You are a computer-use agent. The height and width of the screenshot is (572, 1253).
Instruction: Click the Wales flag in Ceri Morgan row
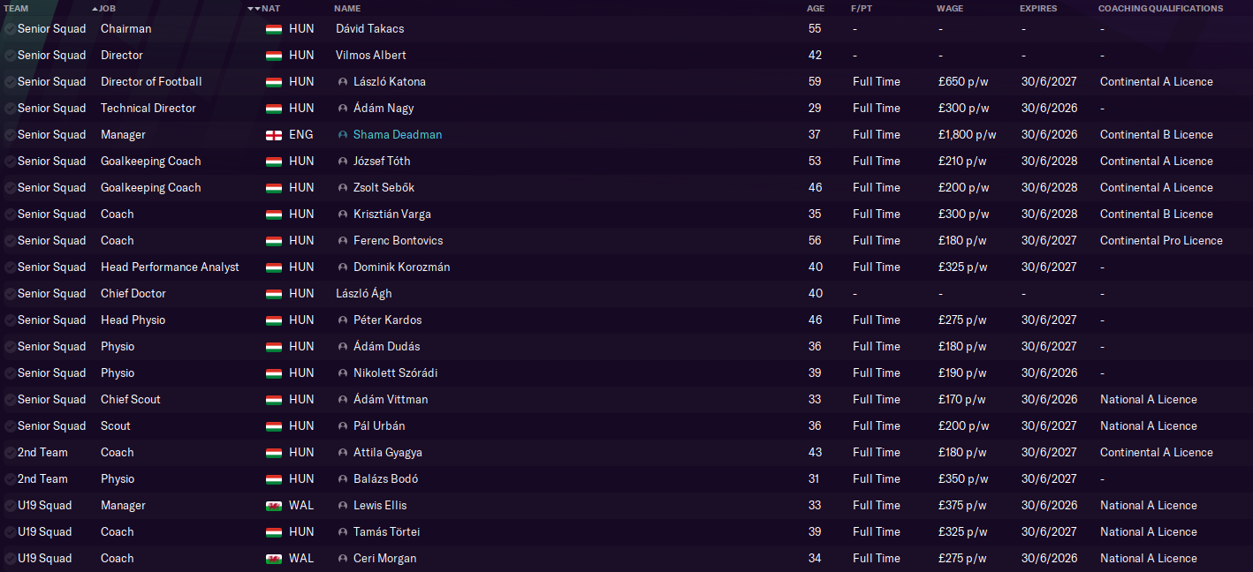pos(274,559)
